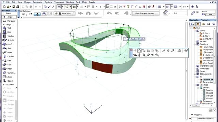This screenshot has height=122, width=218.
Task: Select the Window tool
Action: point(9,36)
